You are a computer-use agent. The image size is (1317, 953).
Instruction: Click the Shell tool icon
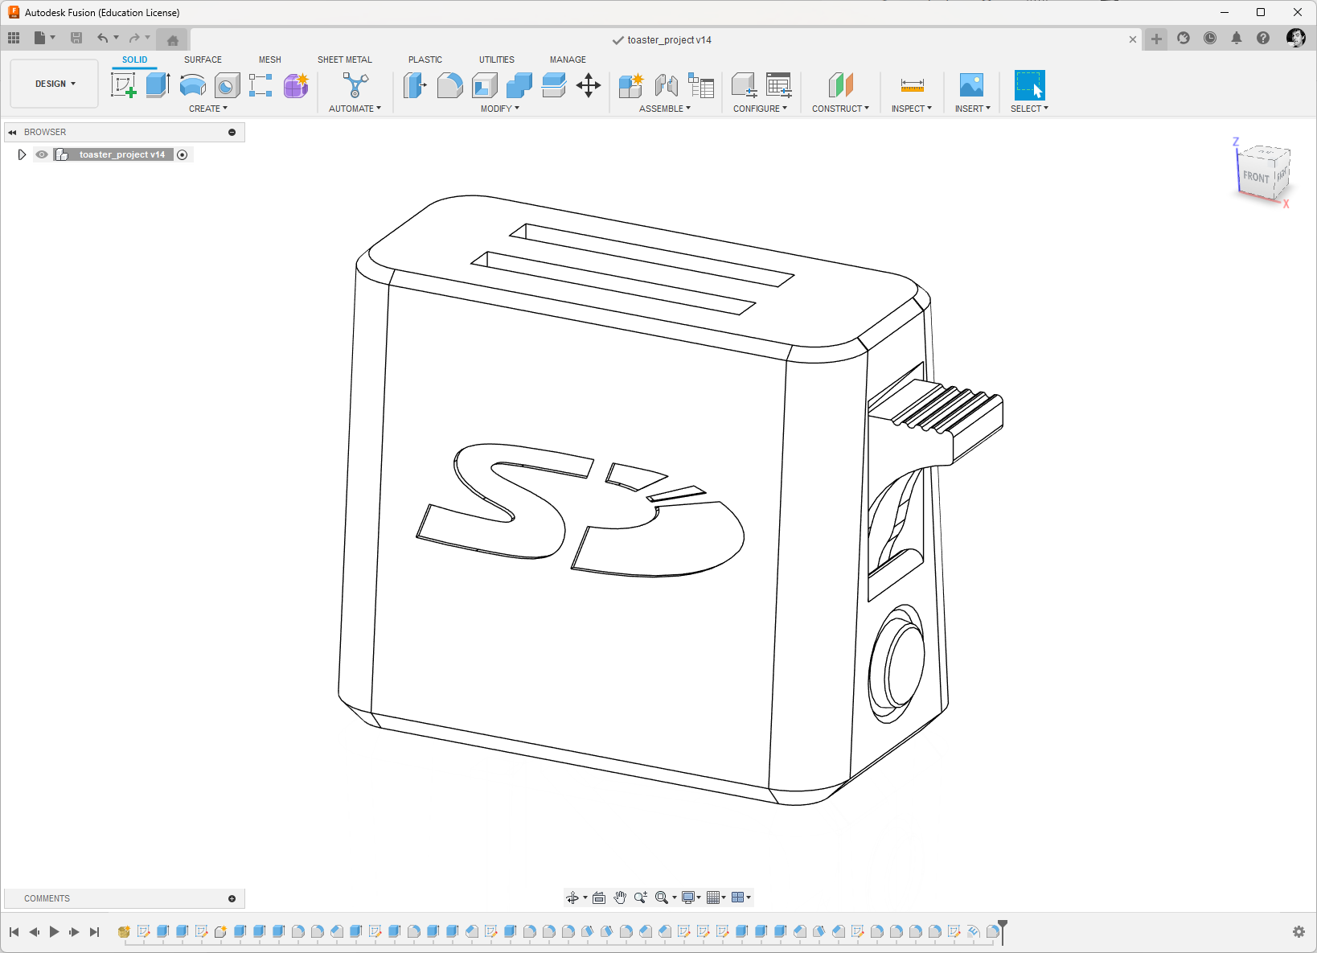pyautogui.click(x=485, y=84)
